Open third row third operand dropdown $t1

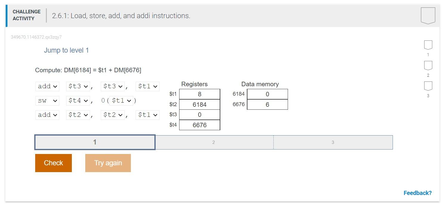coord(147,115)
